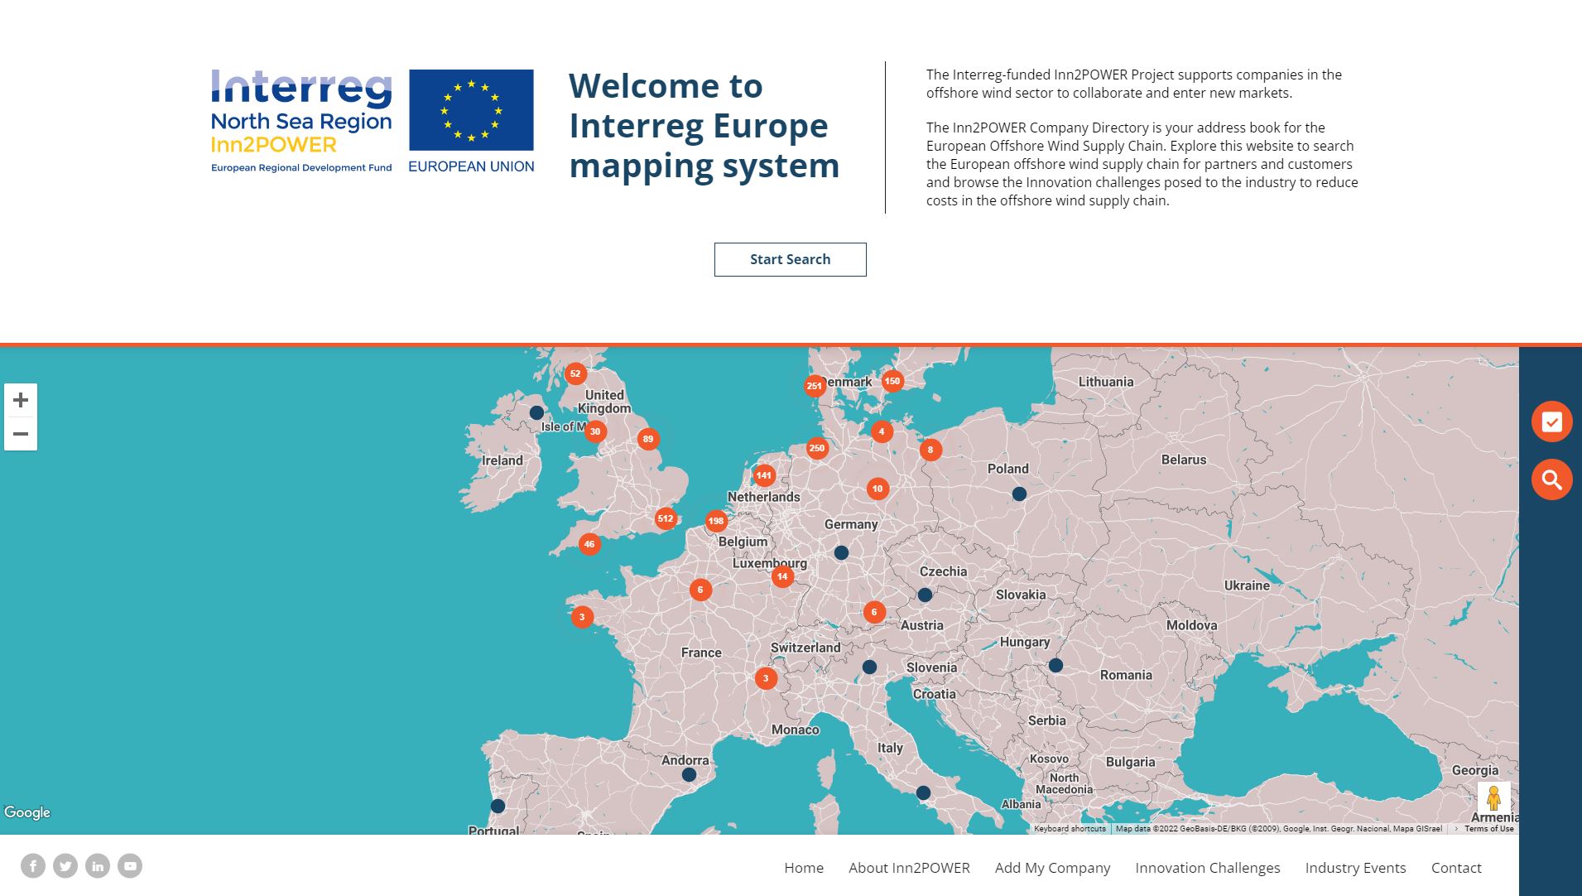Open the Facebook social icon
The height and width of the screenshot is (896, 1582).
(x=33, y=866)
